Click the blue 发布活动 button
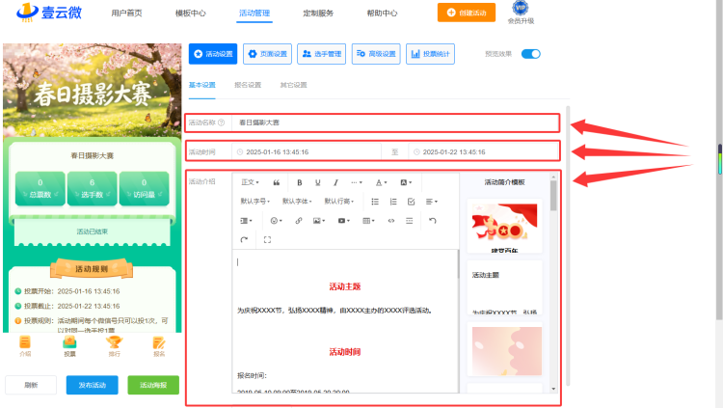This screenshot has height=408, width=723. click(x=93, y=385)
